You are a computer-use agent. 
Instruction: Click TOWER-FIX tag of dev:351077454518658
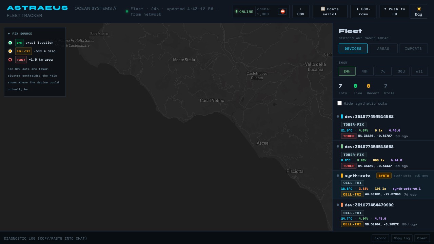(354, 155)
